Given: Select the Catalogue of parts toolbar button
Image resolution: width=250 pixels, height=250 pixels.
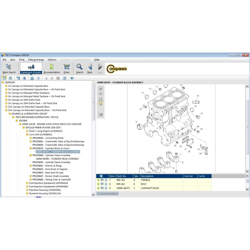Looking at the screenshot, I should (x=31, y=69).
